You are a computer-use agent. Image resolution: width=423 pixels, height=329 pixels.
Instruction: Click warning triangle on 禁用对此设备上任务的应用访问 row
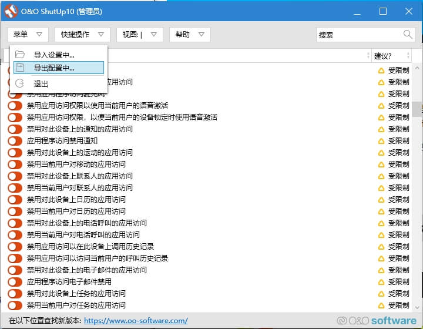pyautogui.click(x=381, y=294)
